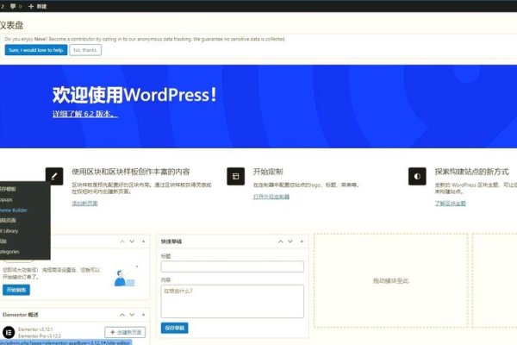Click the 开始定制 heading

268,172
